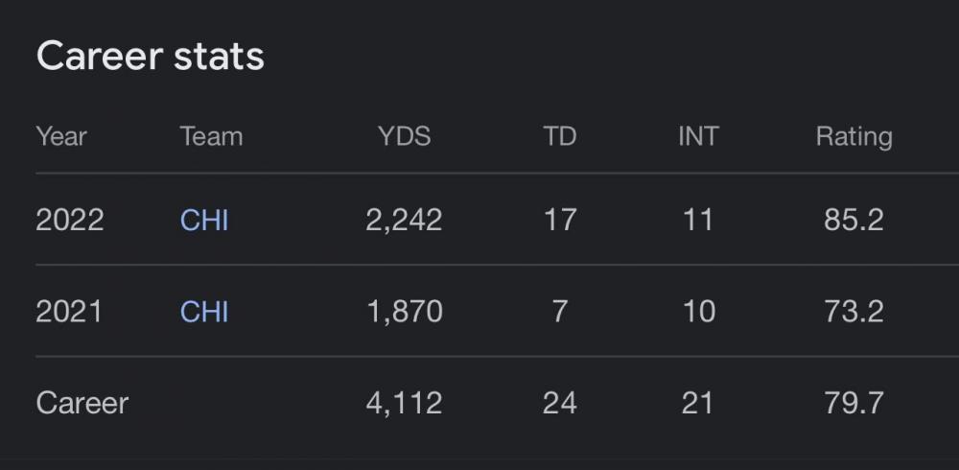Open the CHI team link for 2021
959x470 pixels.
[x=204, y=312]
